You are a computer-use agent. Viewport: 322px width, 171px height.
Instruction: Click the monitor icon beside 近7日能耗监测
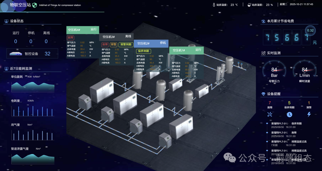[6, 69]
